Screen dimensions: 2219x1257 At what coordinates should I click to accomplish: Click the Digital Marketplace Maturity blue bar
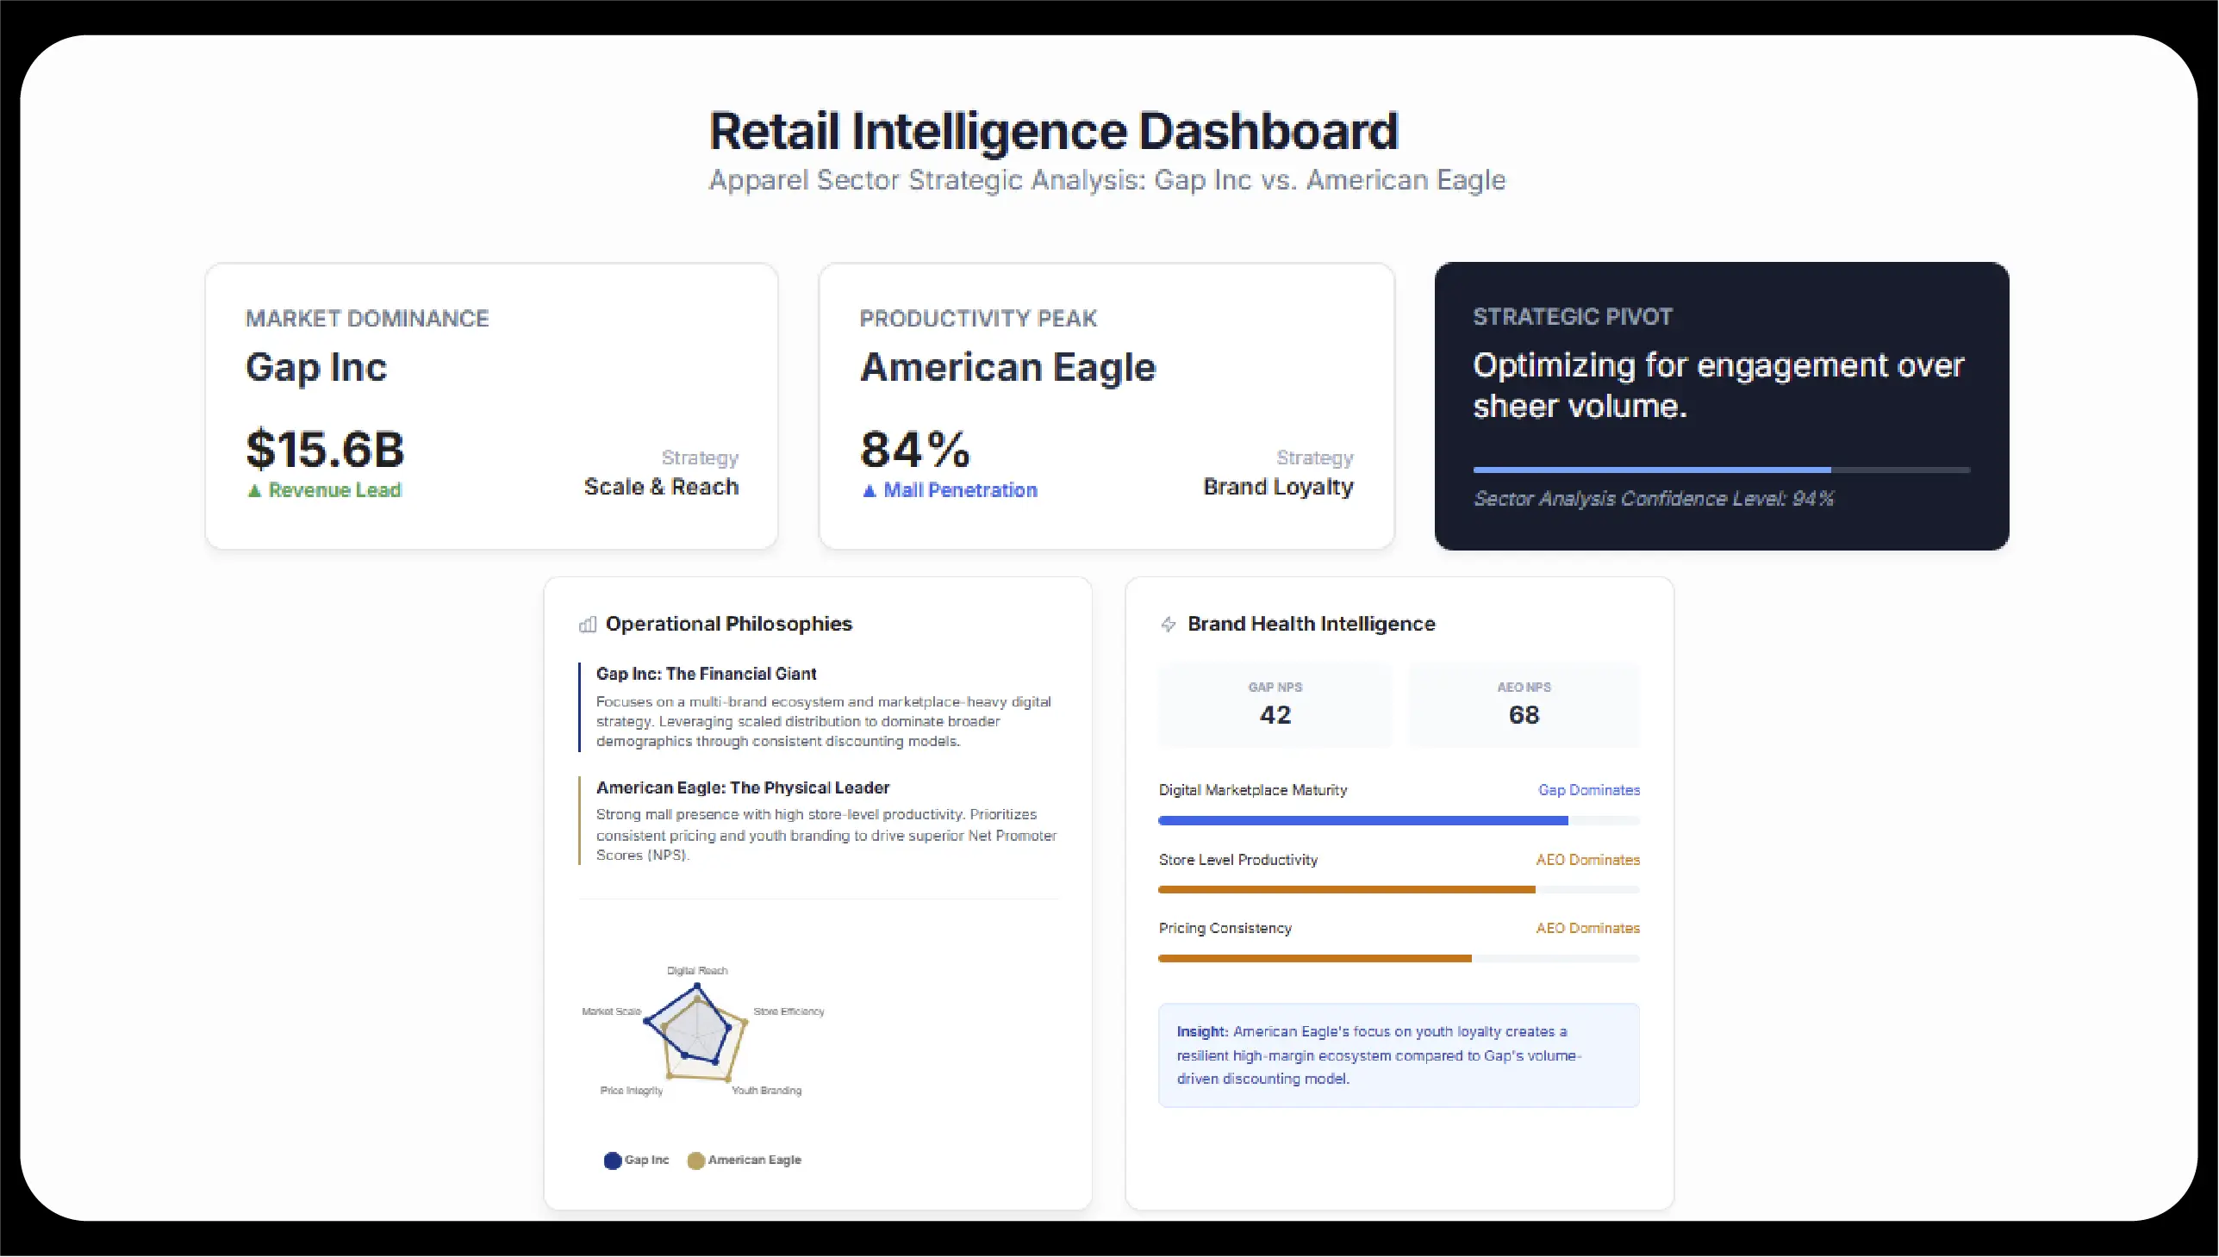pos(1362,820)
